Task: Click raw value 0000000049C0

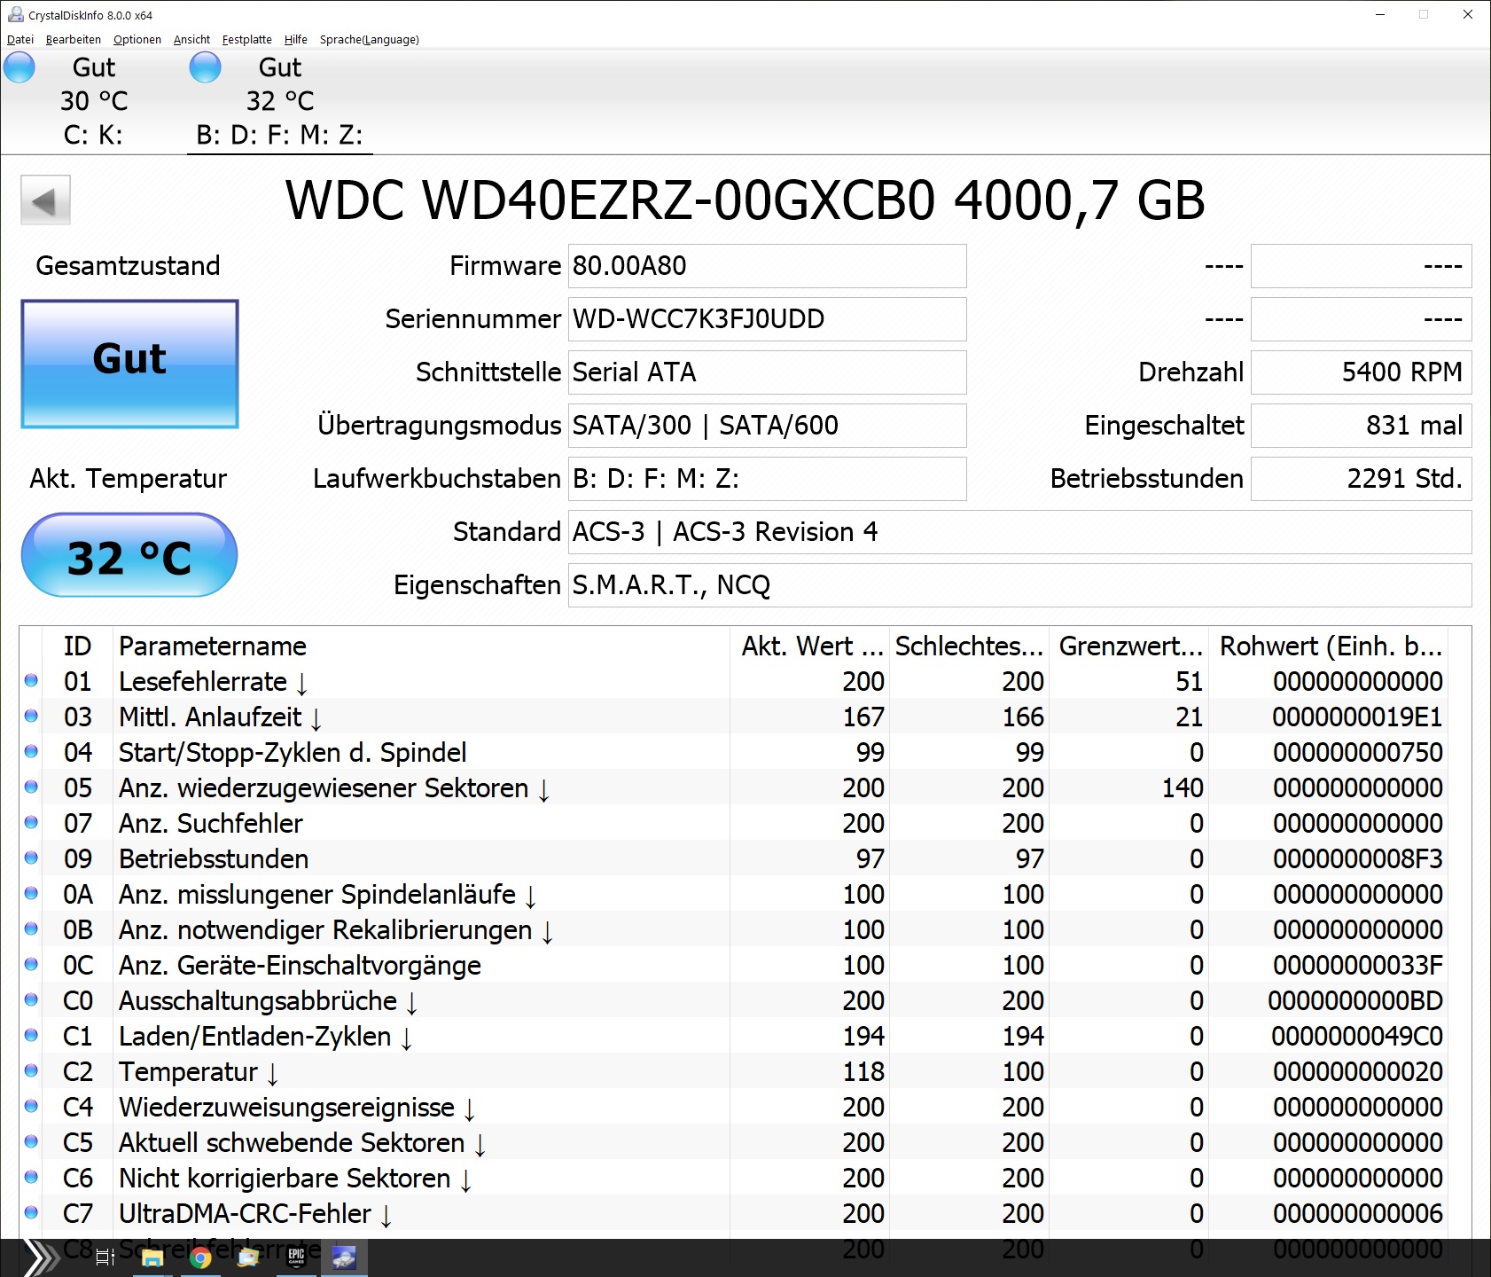Action: [x=1357, y=1036]
